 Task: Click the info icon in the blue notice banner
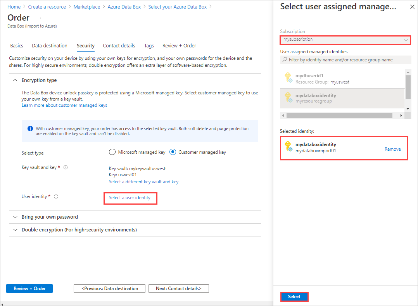click(30, 129)
